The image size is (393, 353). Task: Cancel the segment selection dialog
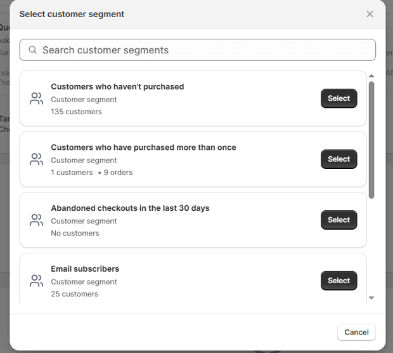click(x=356, y=332)
